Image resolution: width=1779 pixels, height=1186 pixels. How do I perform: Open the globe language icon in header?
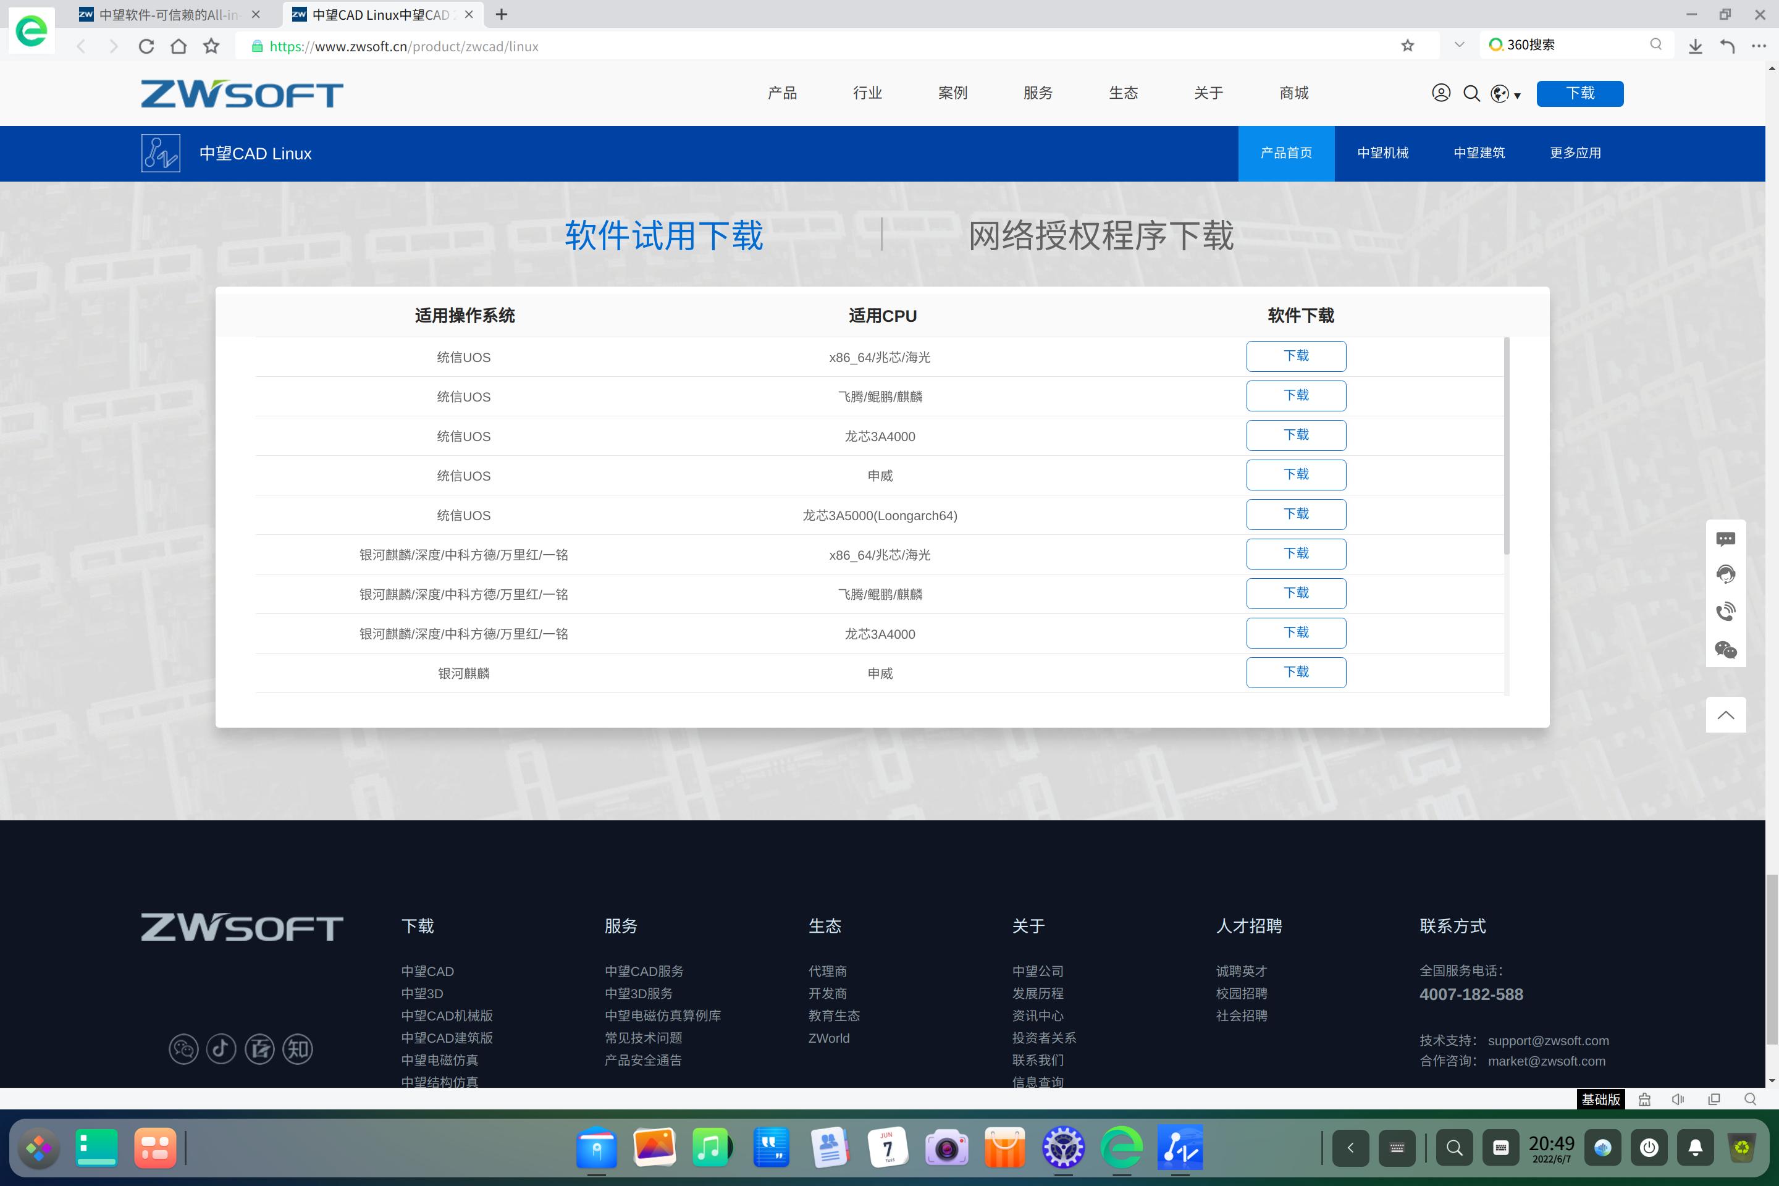click(x=1500, y=93)
